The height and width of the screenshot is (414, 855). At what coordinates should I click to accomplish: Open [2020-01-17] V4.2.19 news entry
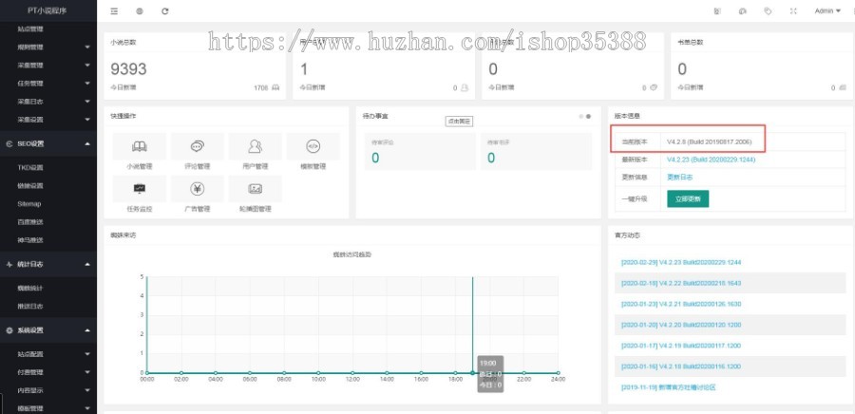click(x=681, y=346)
